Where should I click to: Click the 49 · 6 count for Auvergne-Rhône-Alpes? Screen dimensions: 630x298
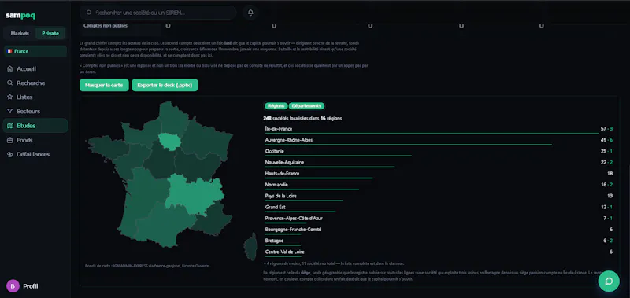[606, 140]
